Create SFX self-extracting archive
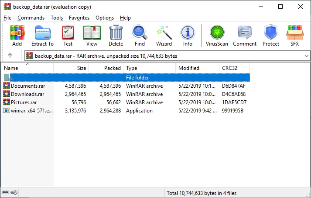 294,36
